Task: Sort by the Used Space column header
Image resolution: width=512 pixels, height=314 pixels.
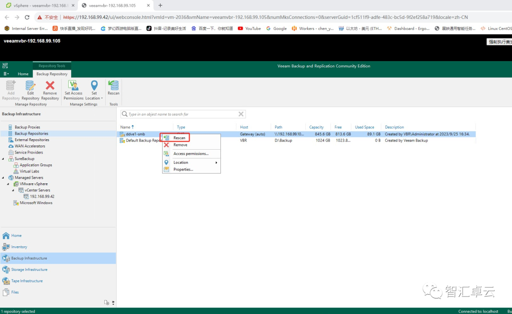Action: [365, 127]
